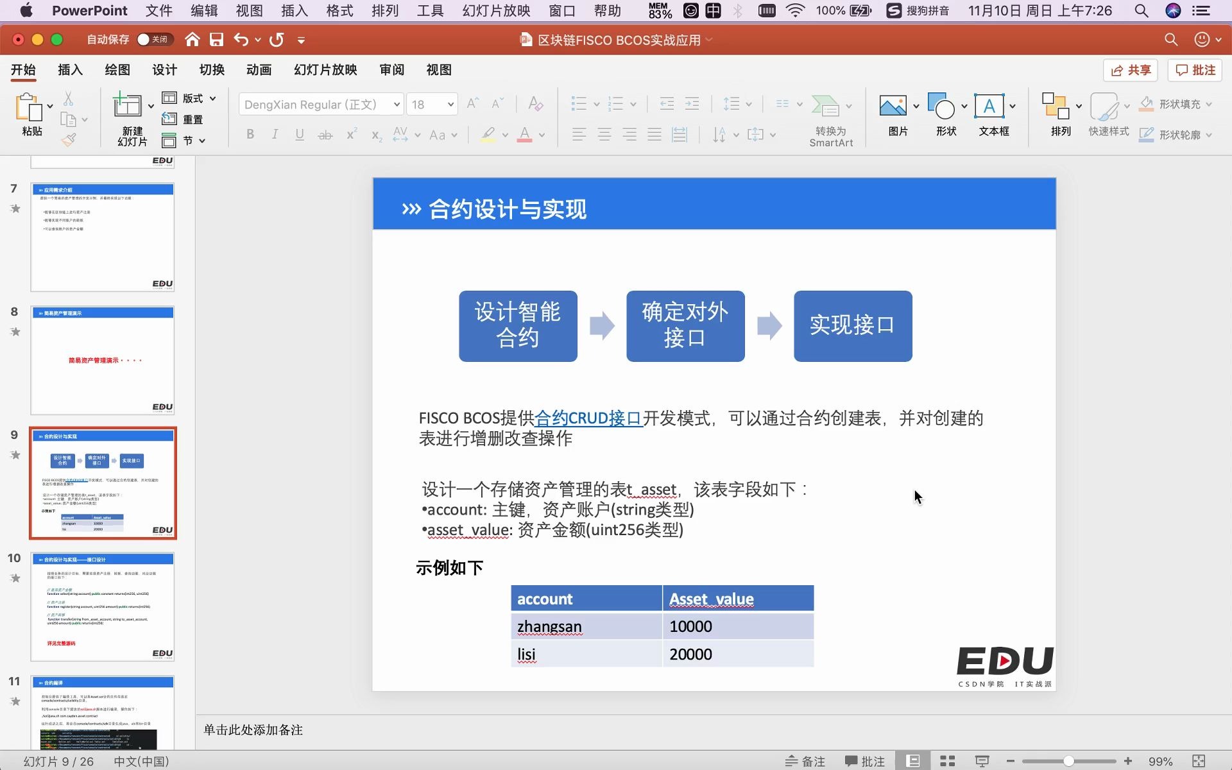Expand 形状轮廓 dropdown
The width and height of the screenshot is (1232, 770).
coord(1209,135)
